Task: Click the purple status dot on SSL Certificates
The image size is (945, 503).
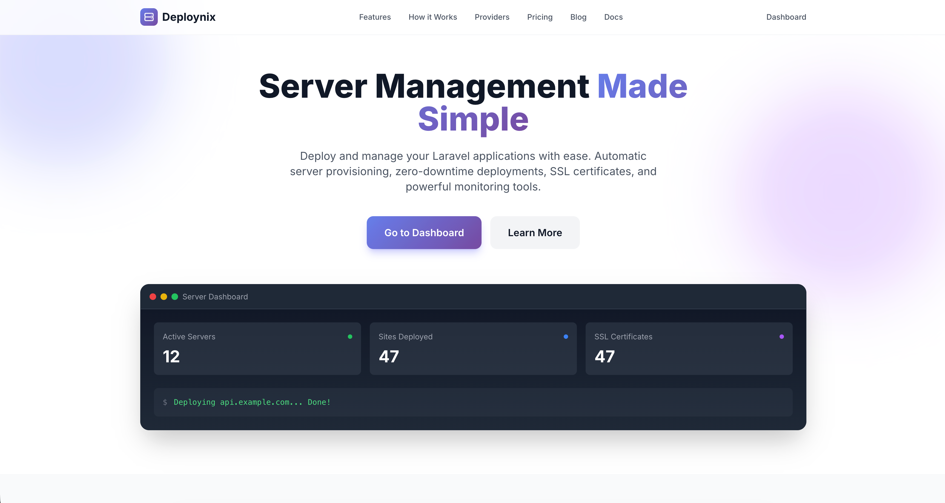Action: (x=782, y=336)
